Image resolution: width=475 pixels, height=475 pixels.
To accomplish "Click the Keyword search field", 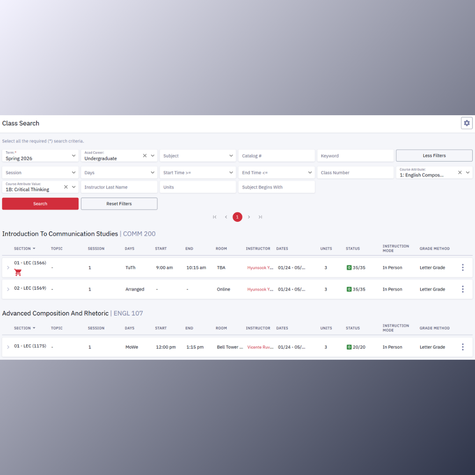I will point(355,155).
